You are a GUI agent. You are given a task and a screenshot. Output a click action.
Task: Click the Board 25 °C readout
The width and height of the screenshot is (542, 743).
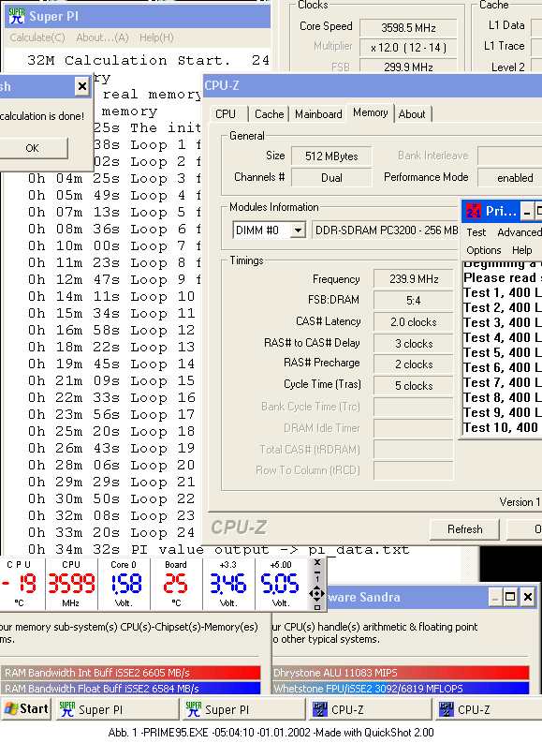tap(176, 585)
